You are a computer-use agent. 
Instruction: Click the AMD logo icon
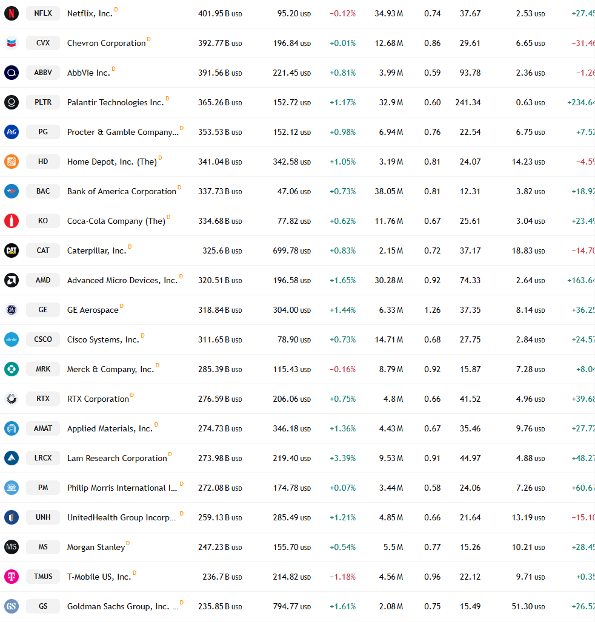[12, 280]
